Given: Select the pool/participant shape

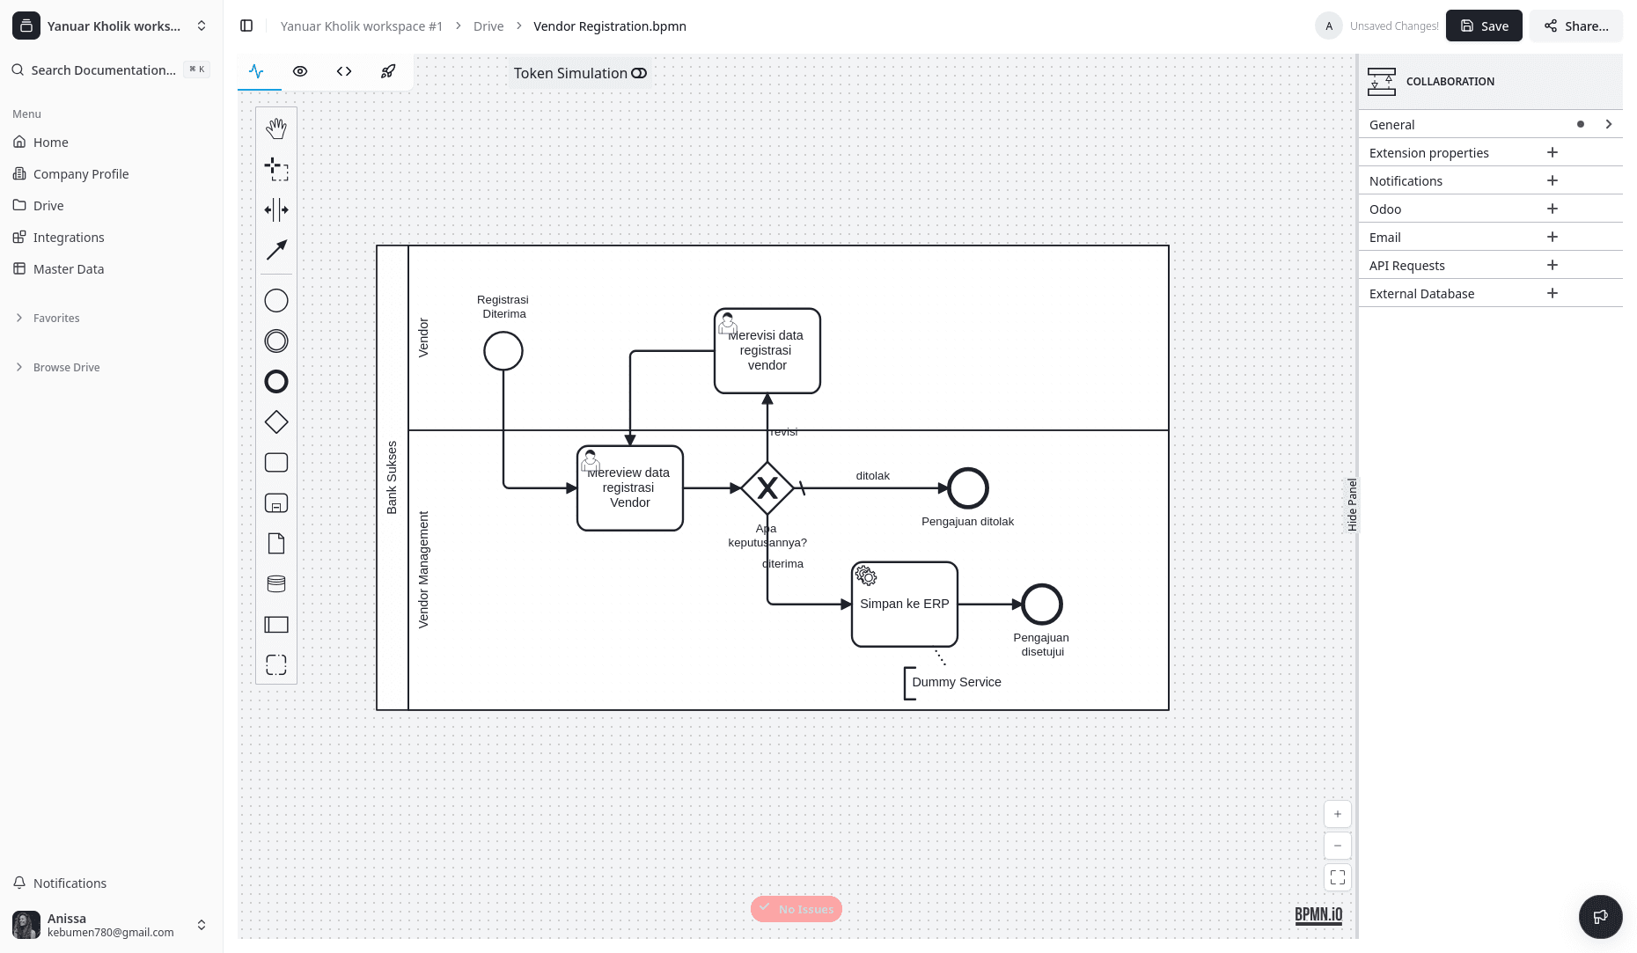Looking at the screenshot, I should click(x=276, y=625).
